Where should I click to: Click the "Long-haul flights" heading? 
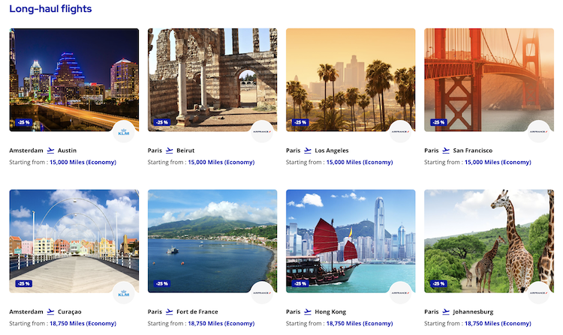50,8
